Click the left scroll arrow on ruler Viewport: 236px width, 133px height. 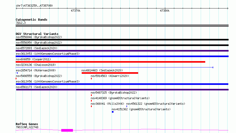coord(16,8)
